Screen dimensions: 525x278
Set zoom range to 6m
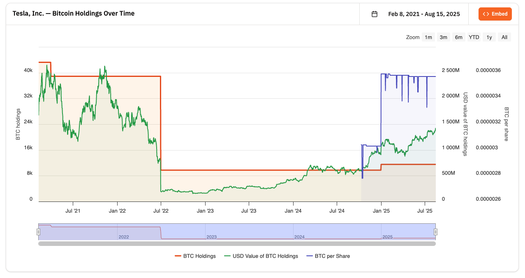tap(458, 37)
